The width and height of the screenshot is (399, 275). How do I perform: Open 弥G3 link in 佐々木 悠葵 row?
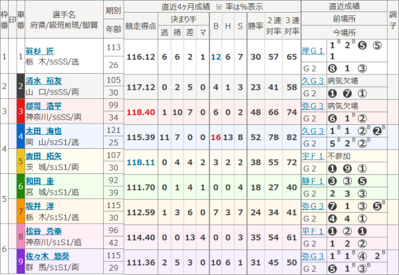point(313,256)
